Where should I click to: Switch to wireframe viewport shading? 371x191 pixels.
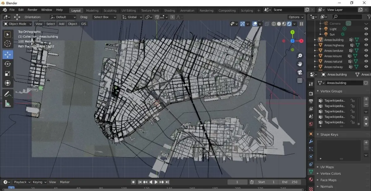coord(274,24)
